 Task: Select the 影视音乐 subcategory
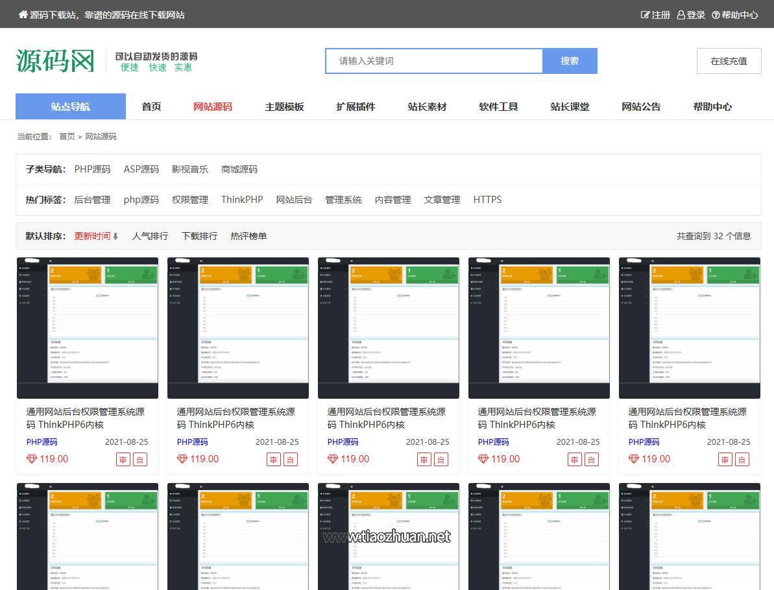click(x=190, y=169)
